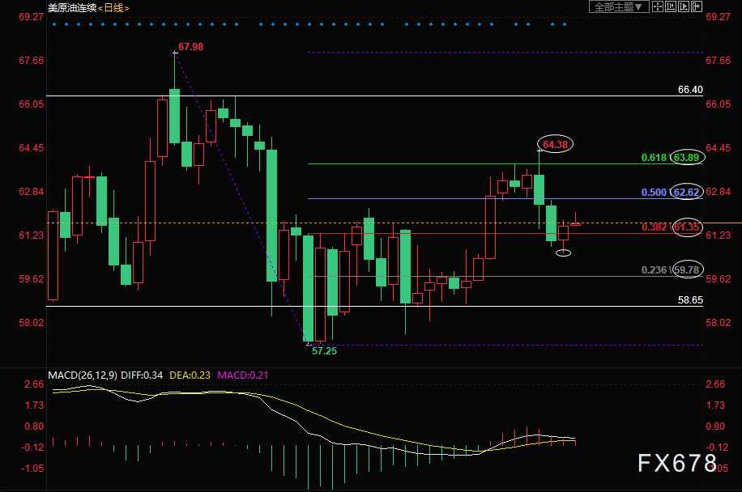
Task: Click the DIFF:0.34 value in MACD header
Action: [x=142, y=375]
